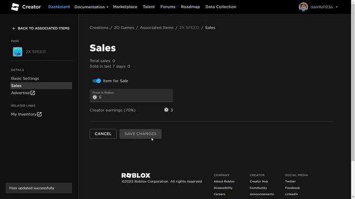
Task: Open the Careers footer link
Action: 220,194
